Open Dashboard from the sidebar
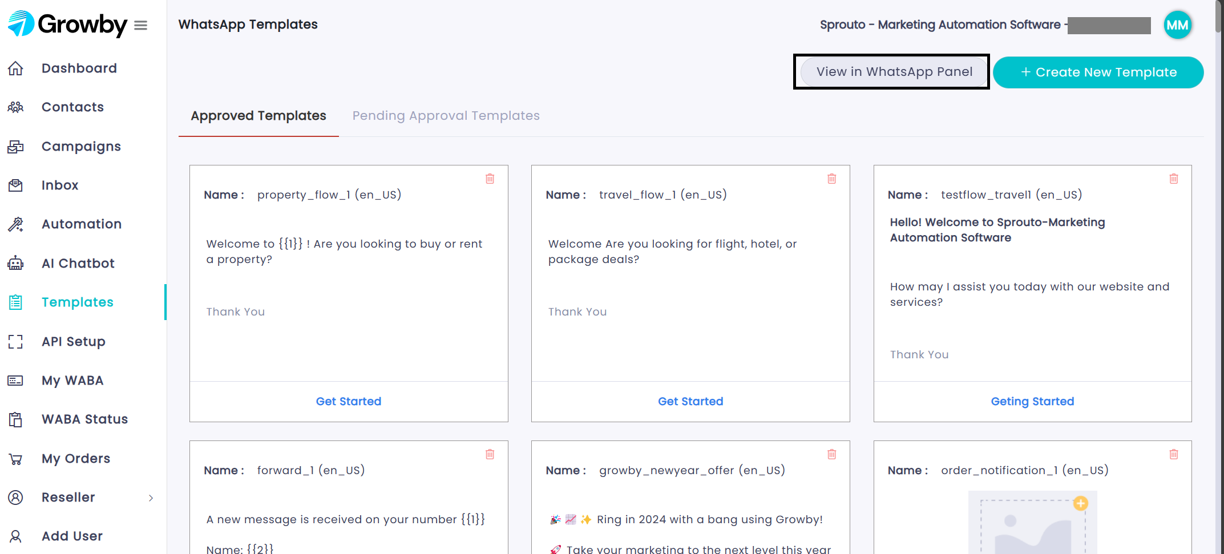Viewport: 1224px width, 554px height. click(x=79, y=68)
